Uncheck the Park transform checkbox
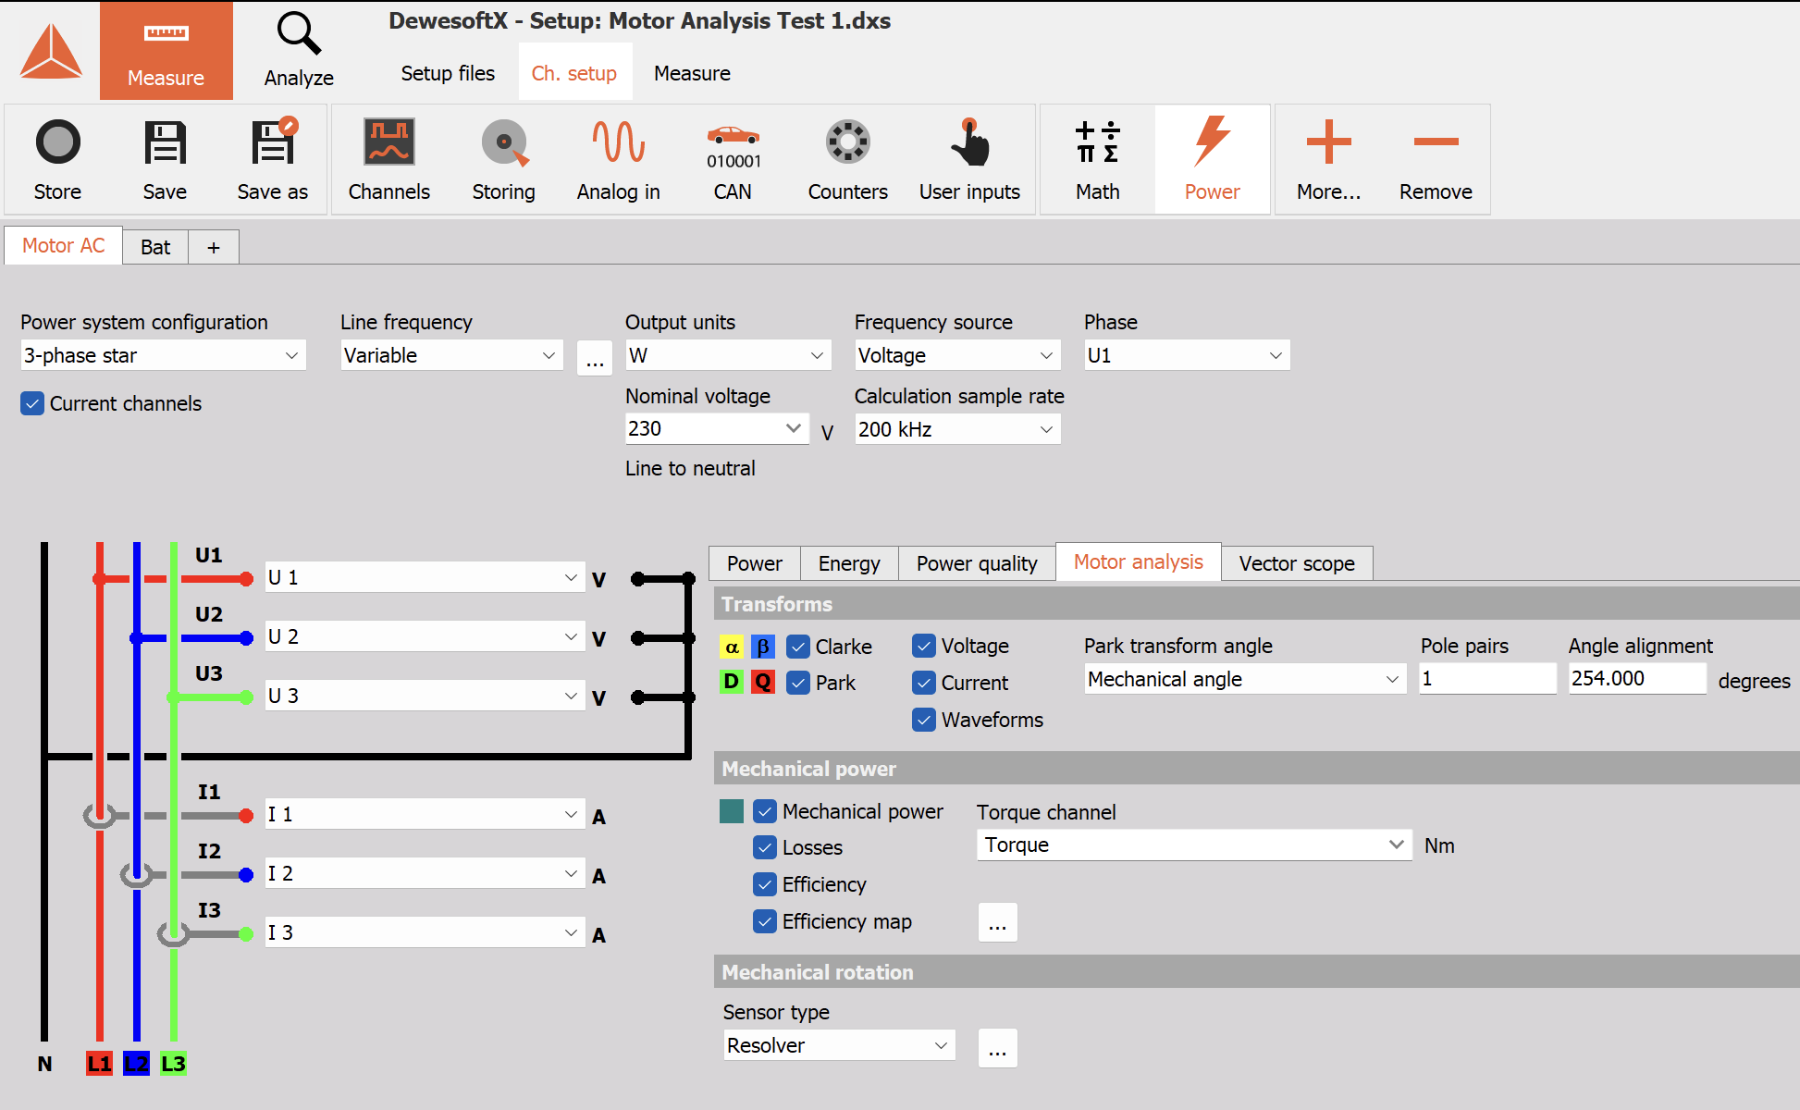 pos(798,683)
